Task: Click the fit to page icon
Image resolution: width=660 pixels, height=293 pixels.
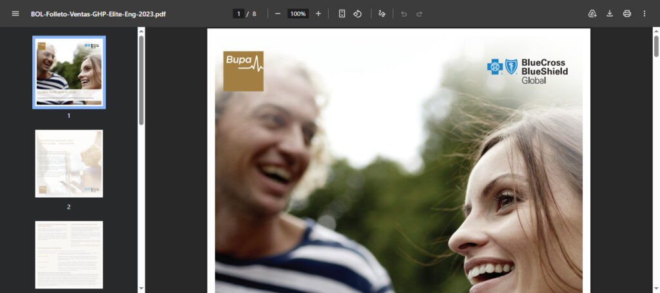Action: click(x=342, y=14)
